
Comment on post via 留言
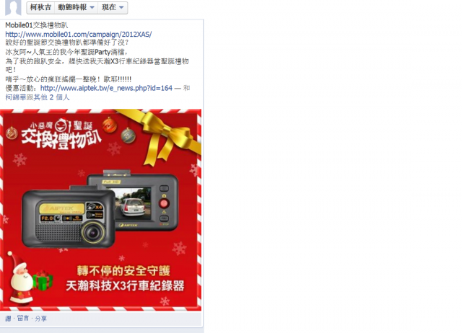23,319
